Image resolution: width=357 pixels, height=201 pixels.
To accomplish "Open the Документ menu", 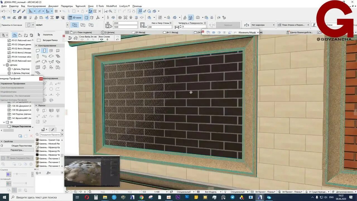I will (53, 6).
